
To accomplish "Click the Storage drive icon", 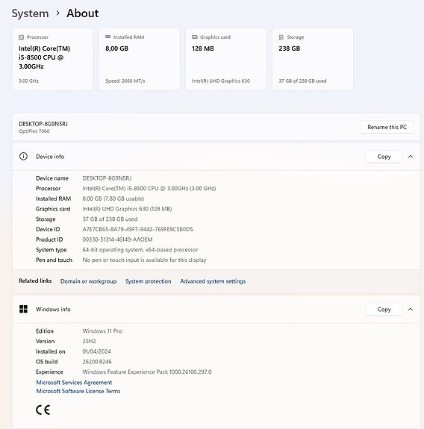I will 281,37.
